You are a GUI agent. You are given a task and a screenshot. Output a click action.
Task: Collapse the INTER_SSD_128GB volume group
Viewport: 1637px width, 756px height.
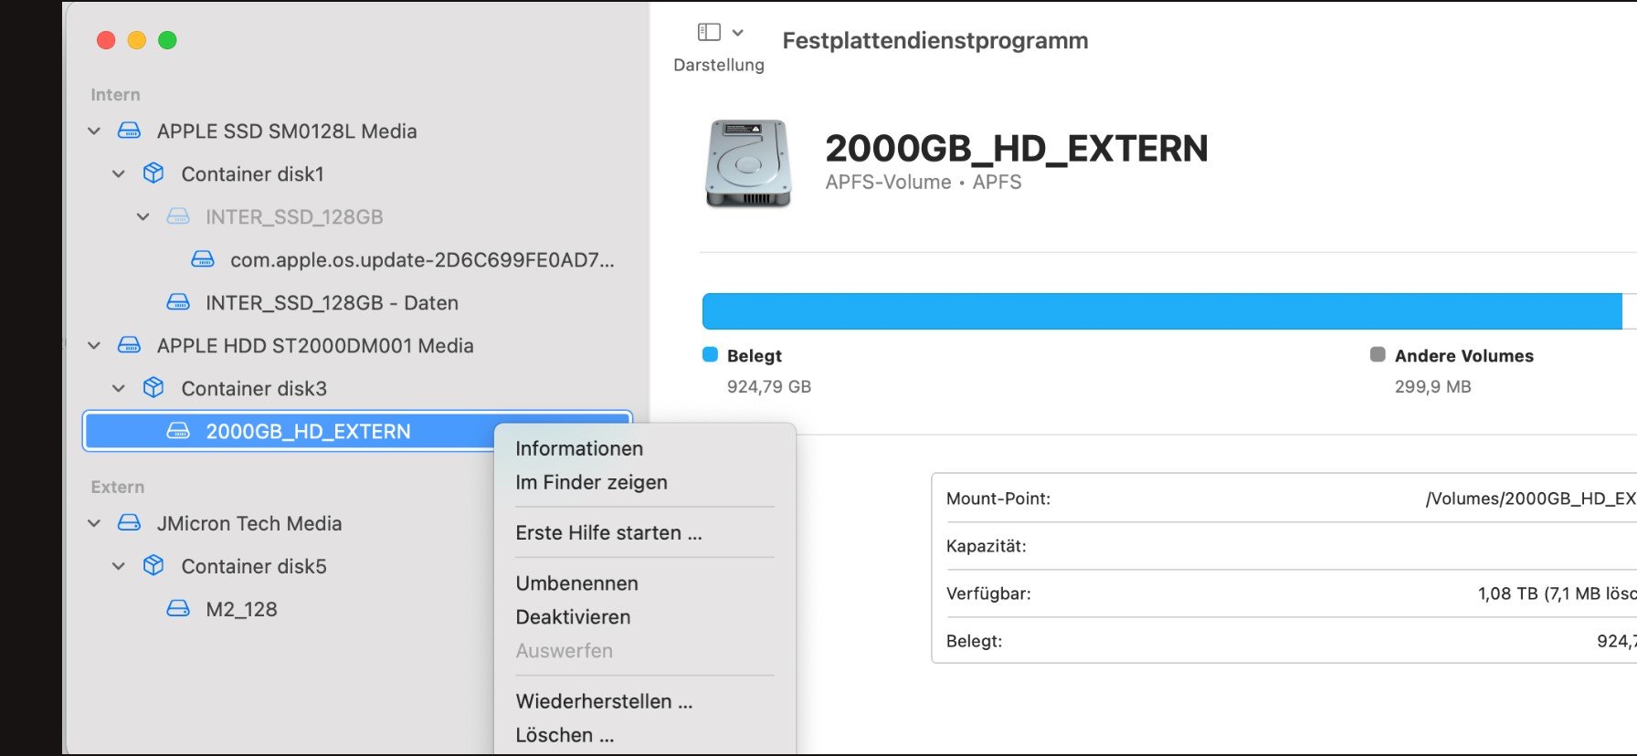pos(143,216)
